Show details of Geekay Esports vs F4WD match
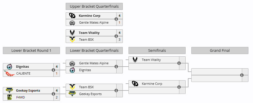 (x=53, y=94)
